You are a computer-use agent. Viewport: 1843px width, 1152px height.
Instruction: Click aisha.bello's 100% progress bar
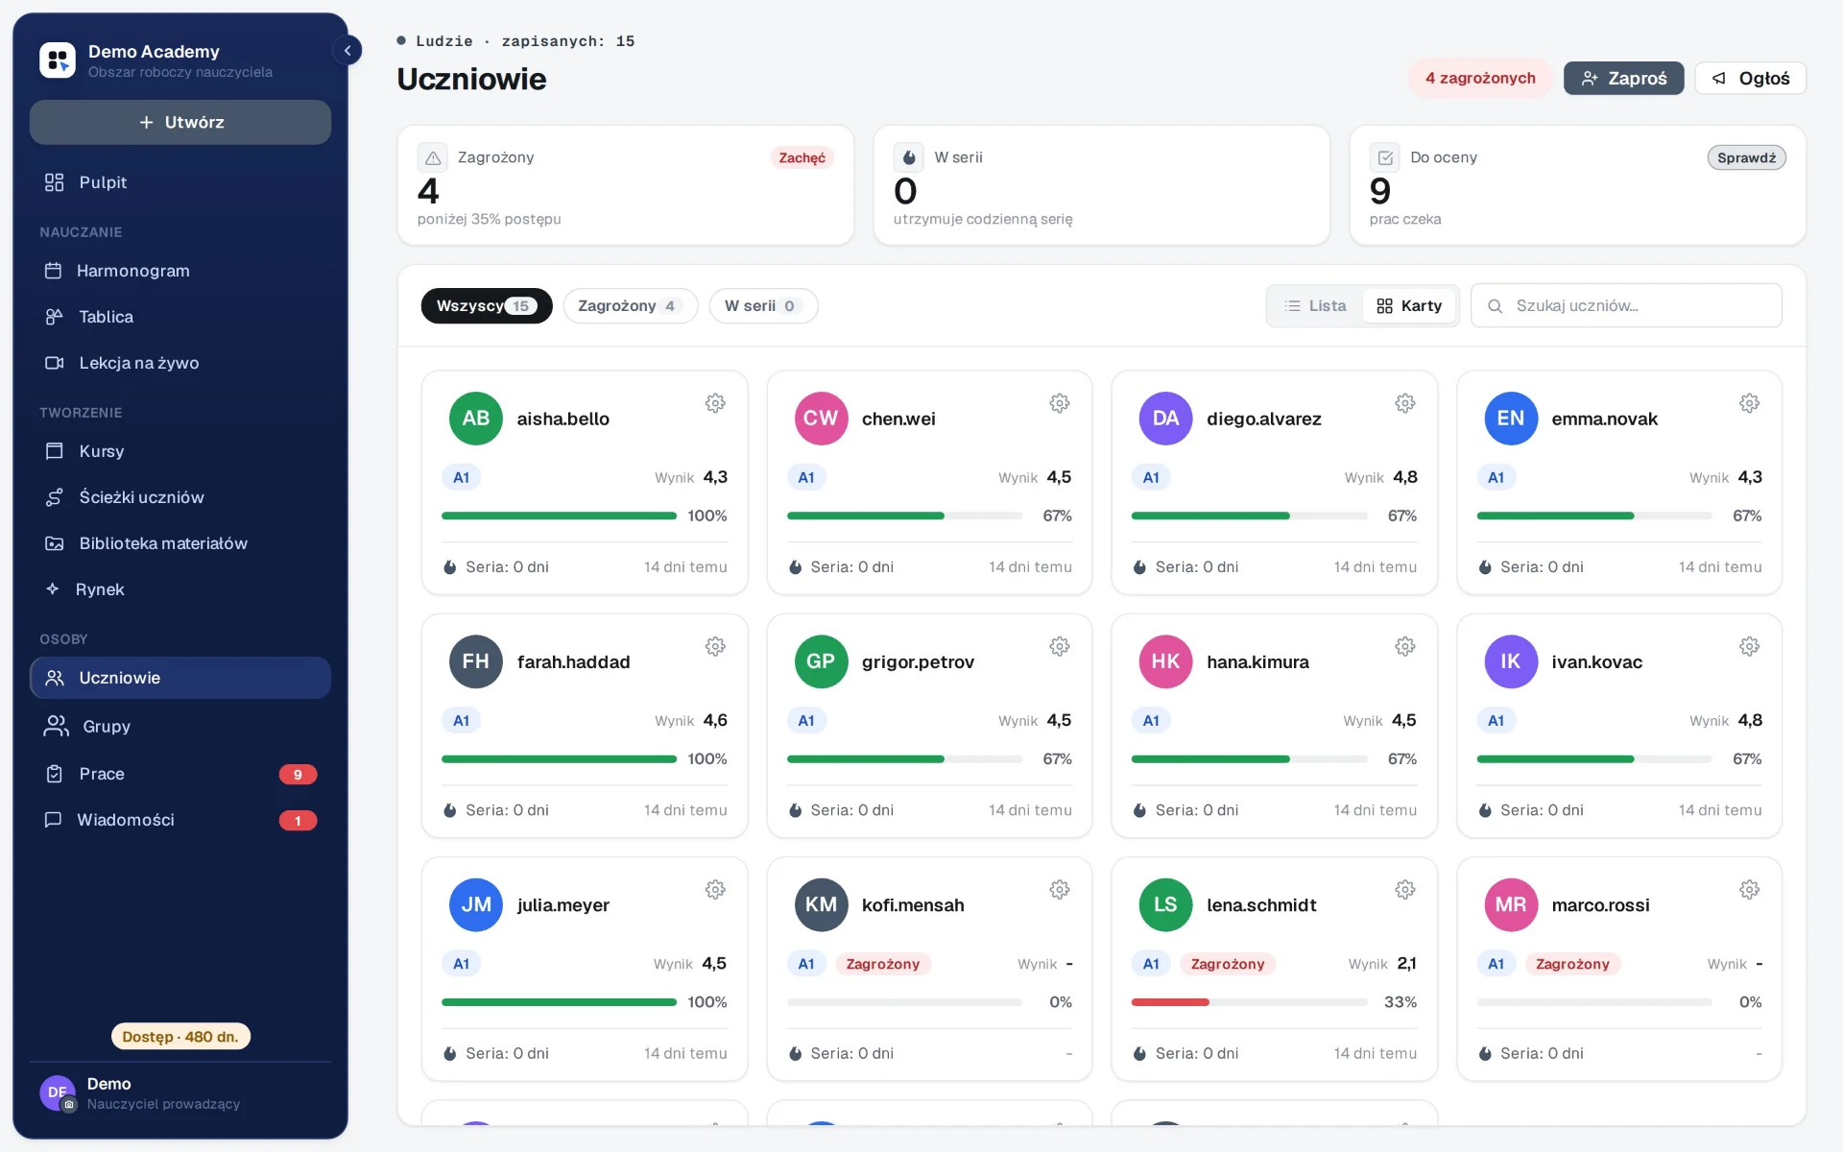pyautogui.click(x=559, y=516)
